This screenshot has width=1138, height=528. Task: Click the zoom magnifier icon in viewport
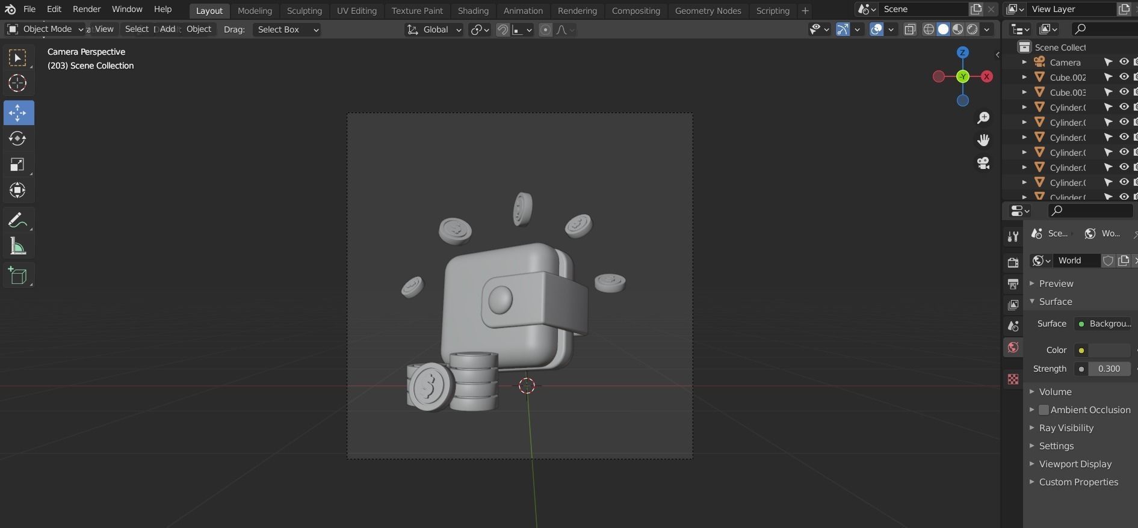pyautogui.click(x=983, y=117)
